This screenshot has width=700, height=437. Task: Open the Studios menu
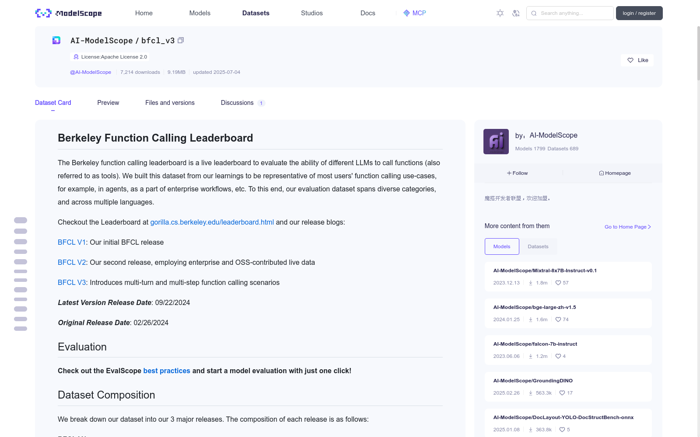[x=312, y=13]
